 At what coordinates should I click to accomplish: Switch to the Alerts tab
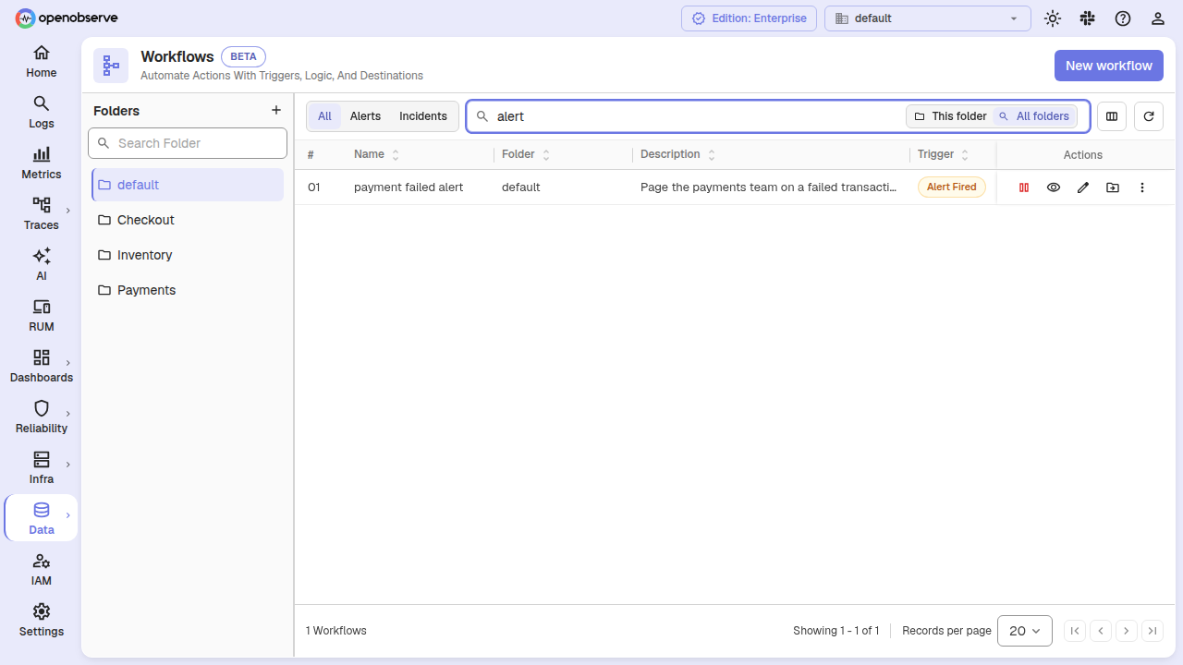(365, 116)
